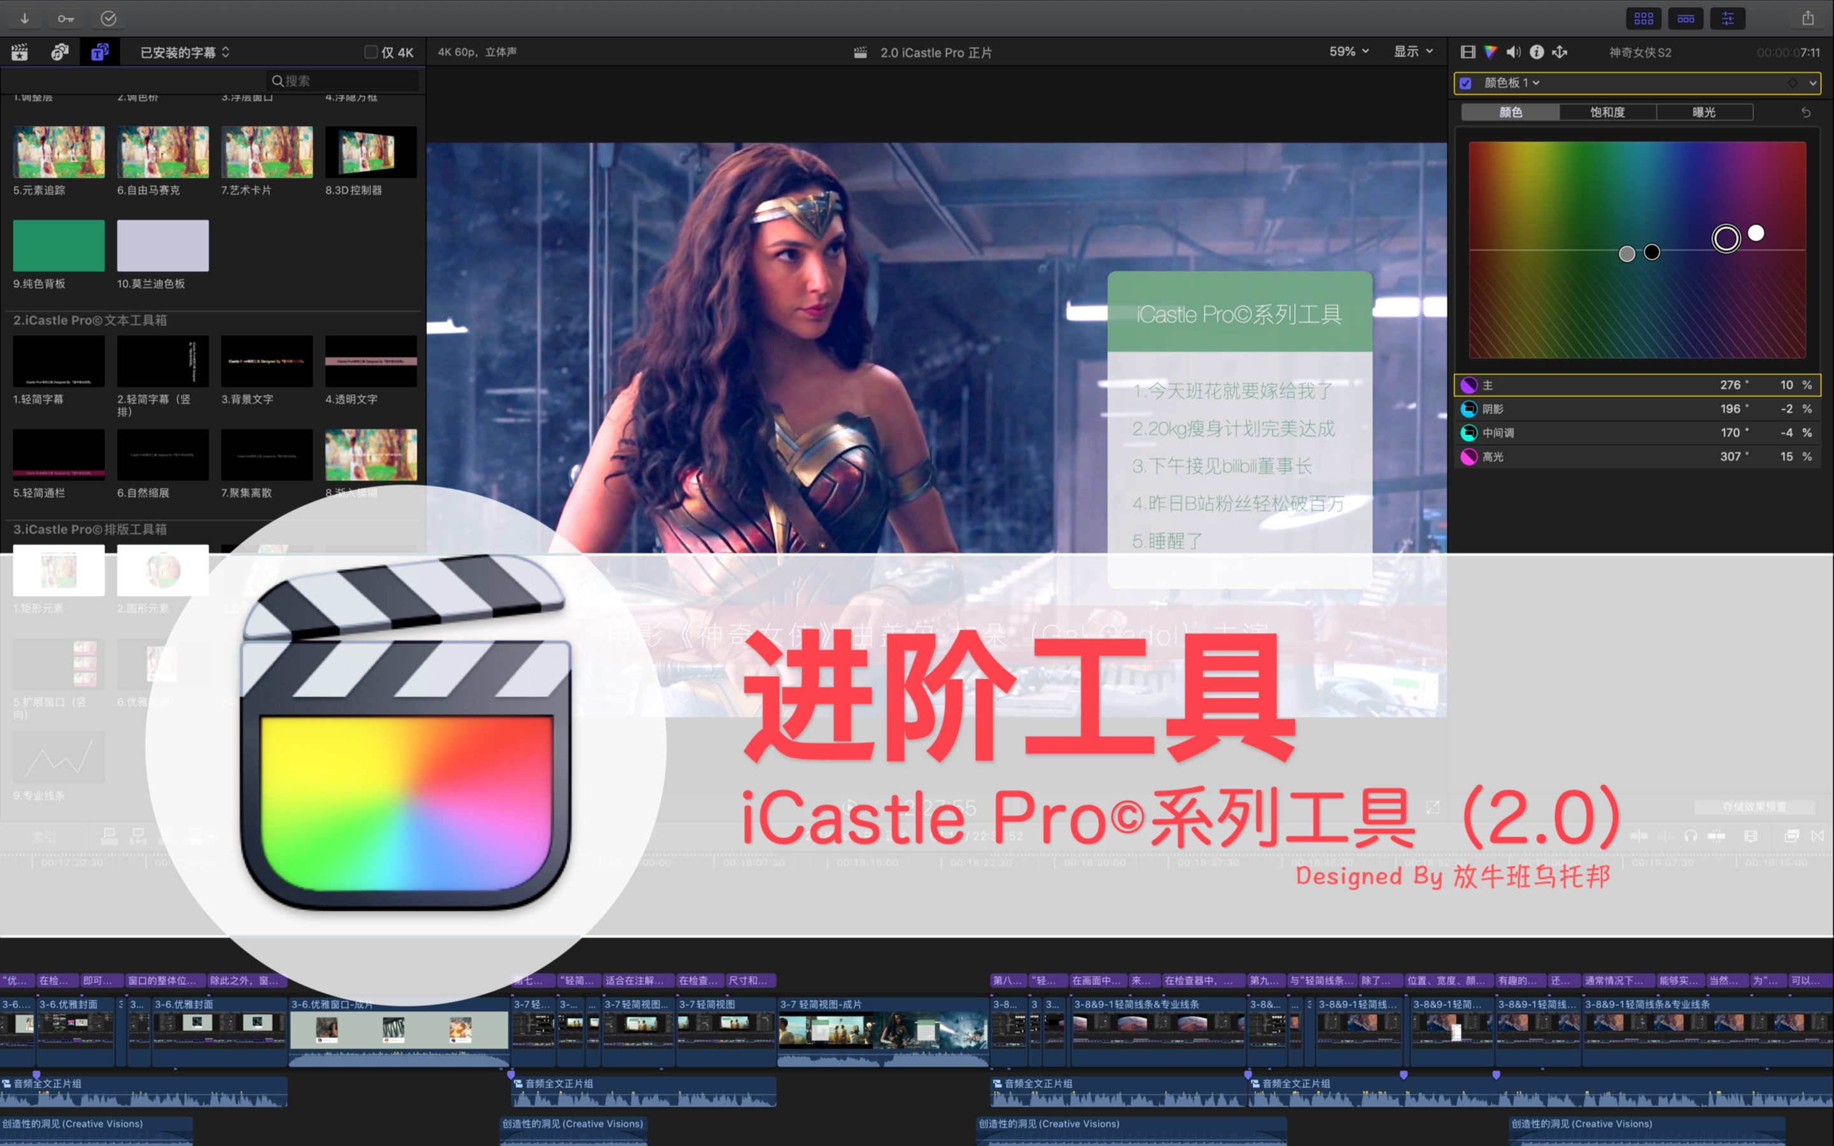
Task: Select the gray midtones puck on color board
Action: tap(1626, 254)
